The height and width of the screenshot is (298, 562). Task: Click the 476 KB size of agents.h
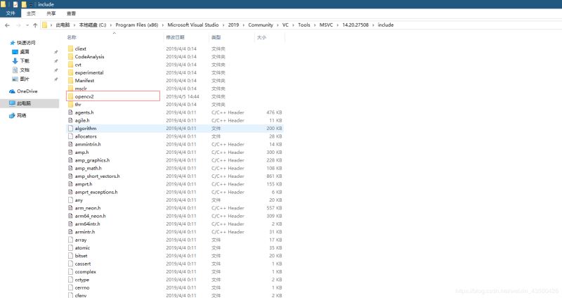pyautogui.click(x=274, y=112)
